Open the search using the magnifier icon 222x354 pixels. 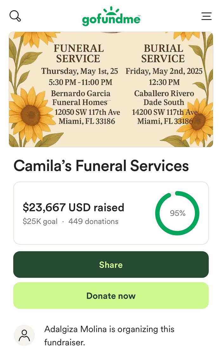(15, 16)
